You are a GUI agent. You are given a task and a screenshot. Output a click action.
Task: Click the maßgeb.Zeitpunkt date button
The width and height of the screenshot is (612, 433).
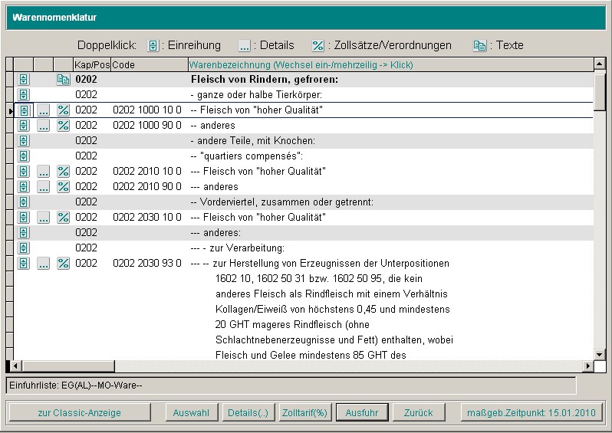point(531,412)
